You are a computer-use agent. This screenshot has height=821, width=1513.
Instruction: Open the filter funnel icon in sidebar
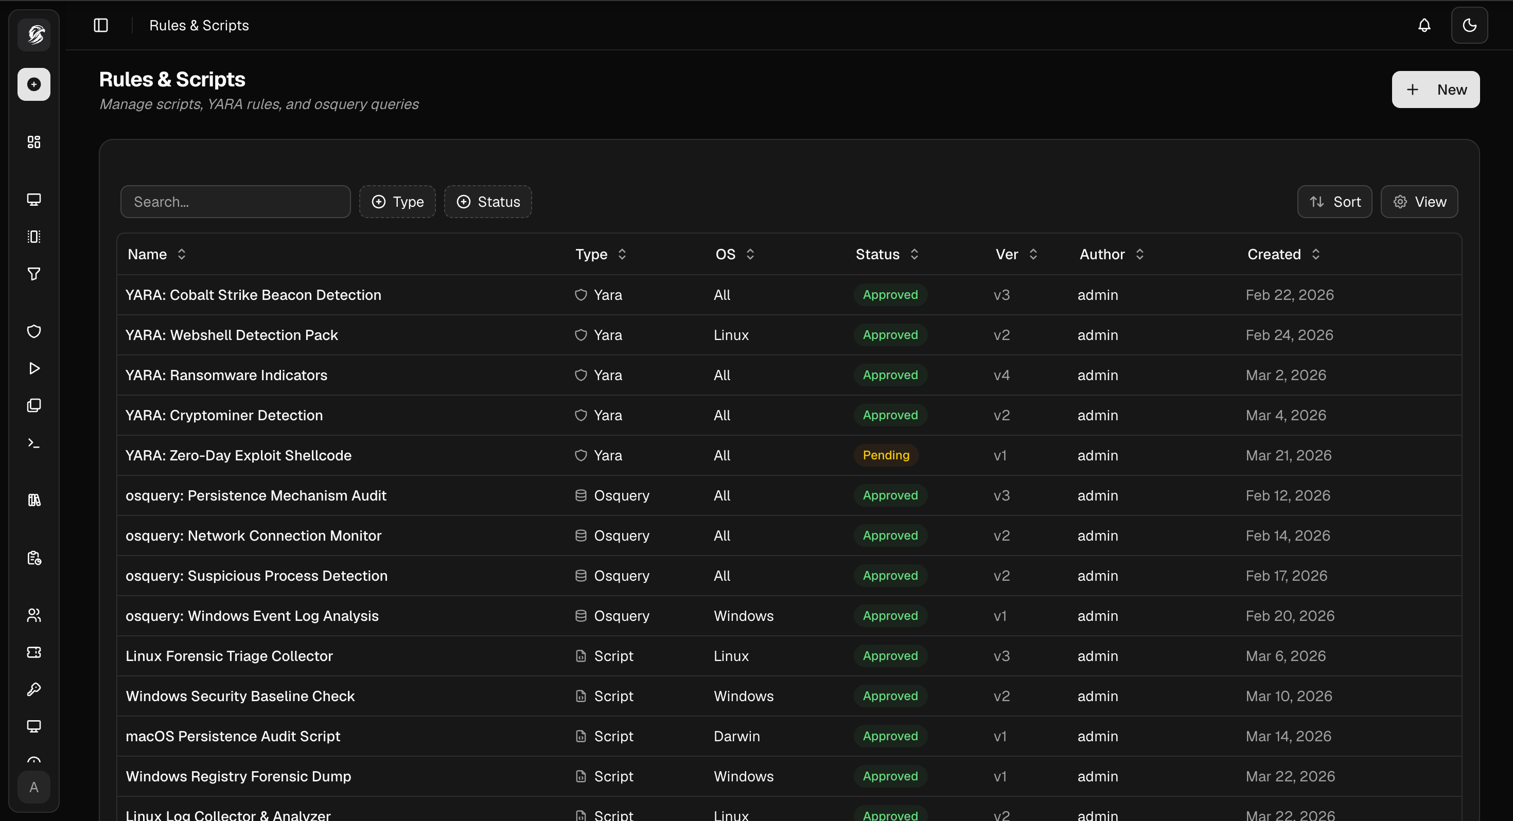click(x=34, y=274)
